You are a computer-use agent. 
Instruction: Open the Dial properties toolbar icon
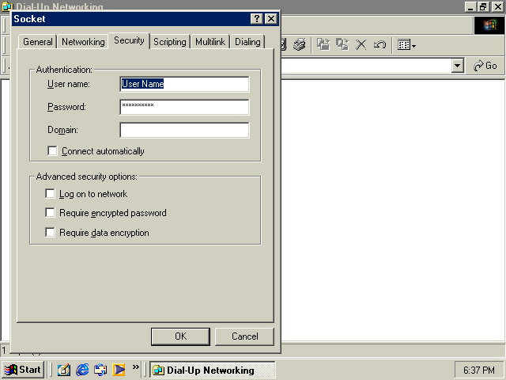point(300,44)
